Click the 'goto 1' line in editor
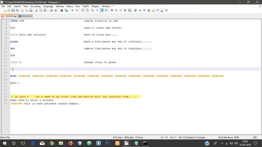Screen dimensions: 262x147 pos(15,83)
